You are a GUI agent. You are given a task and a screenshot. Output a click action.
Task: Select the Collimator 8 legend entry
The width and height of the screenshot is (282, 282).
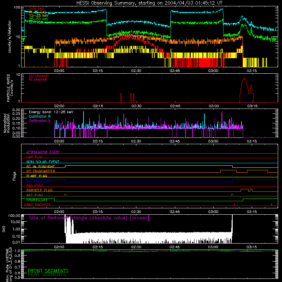coord(39,116)
